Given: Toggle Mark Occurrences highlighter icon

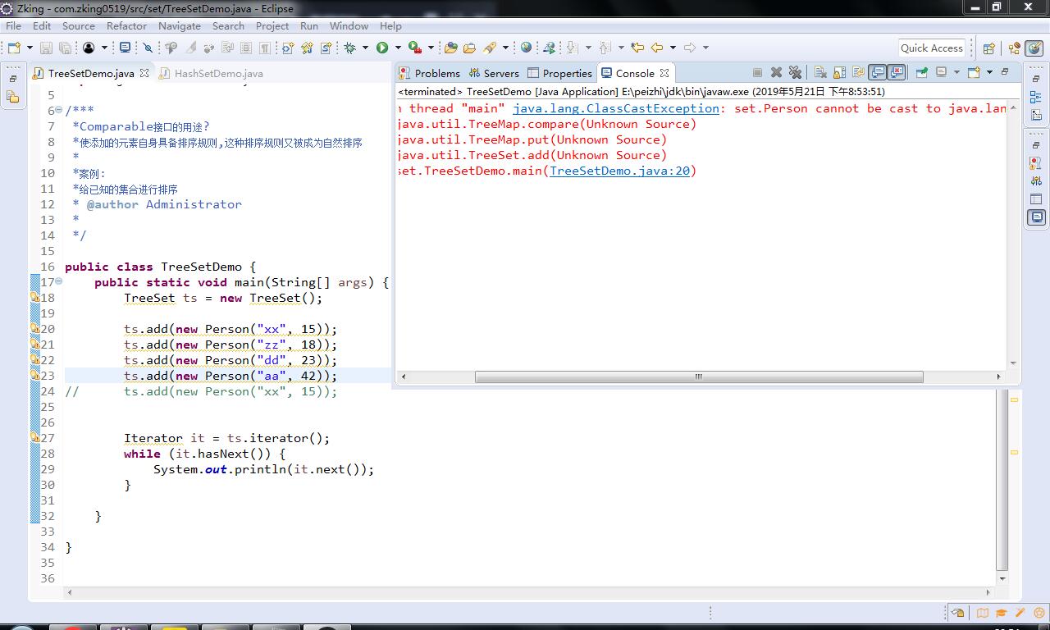Looking at the screenshot, I should point(191,48).
